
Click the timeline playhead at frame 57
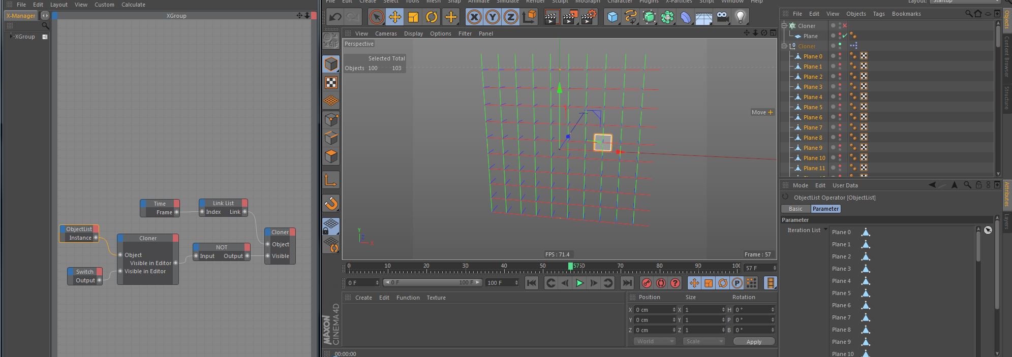tap(571, 266)
